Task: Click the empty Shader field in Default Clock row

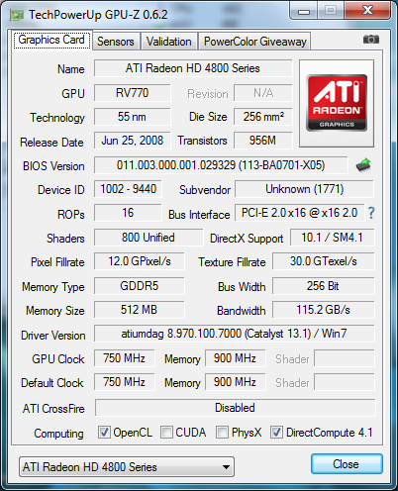Action: click(x=345, y=382)
